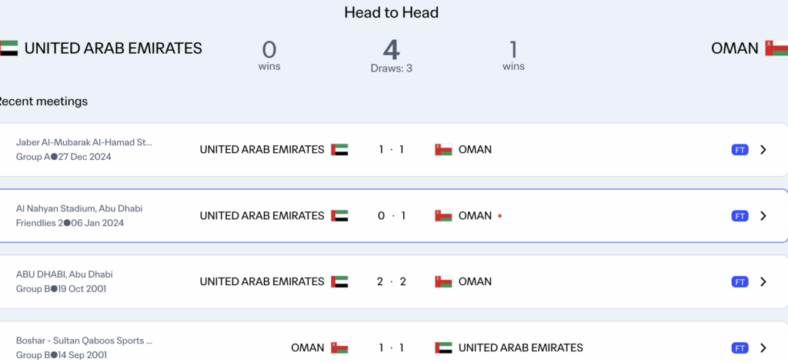Open UNITED ARAB EMIRATES team in the header
Screen dimensions: 788x362
[x=113, y=48]
